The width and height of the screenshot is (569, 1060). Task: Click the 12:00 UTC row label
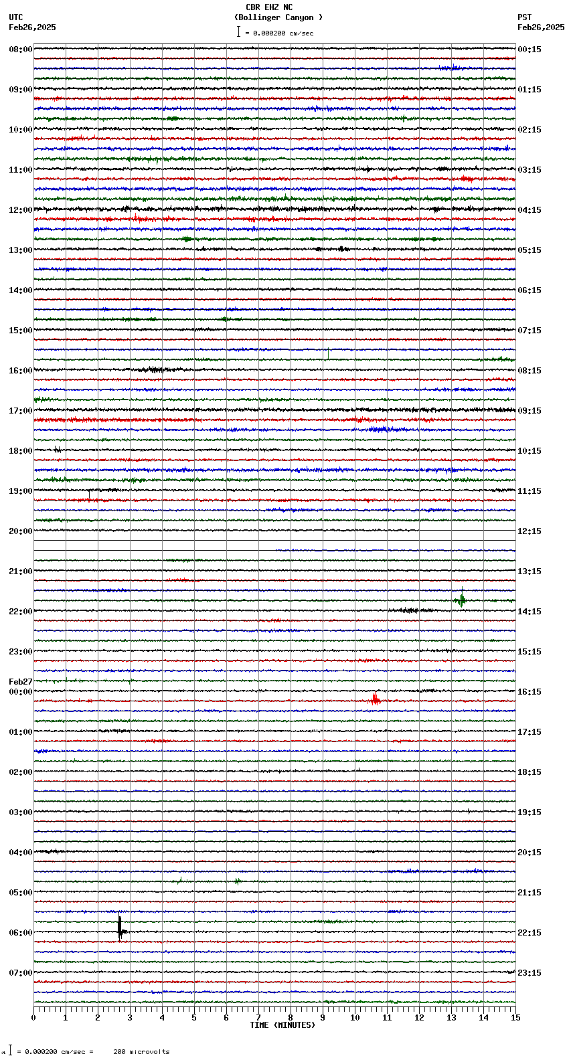pos(21,210)
